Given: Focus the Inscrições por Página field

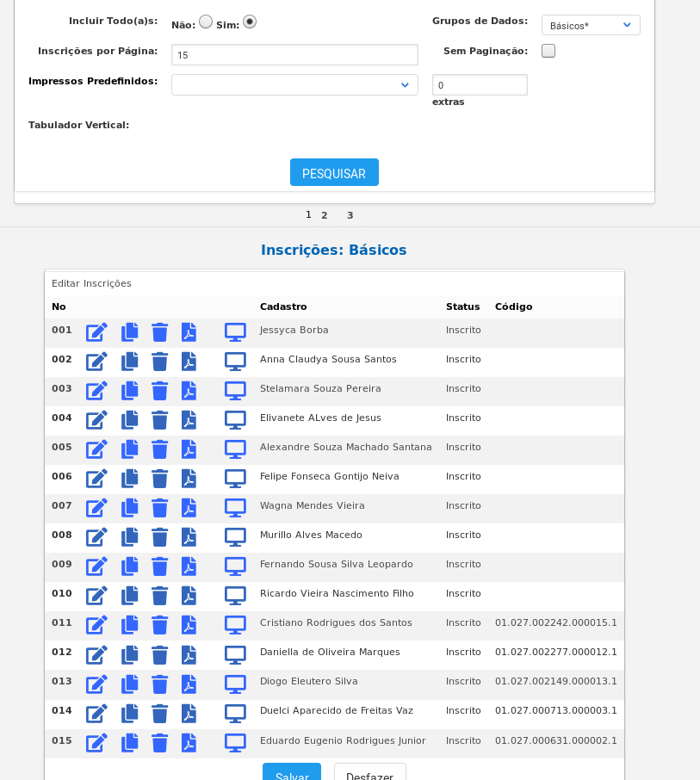Looking at the screenshot, I should (x=294, y=55).
